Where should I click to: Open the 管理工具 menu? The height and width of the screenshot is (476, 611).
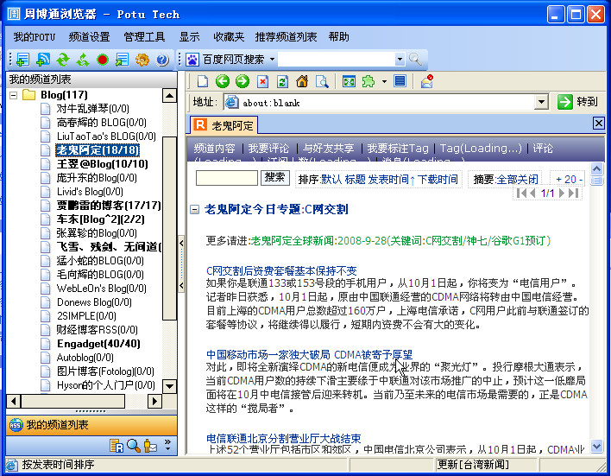144,37
